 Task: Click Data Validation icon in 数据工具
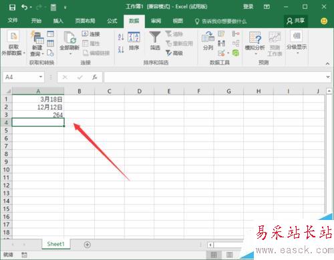[x=221, y=53]
